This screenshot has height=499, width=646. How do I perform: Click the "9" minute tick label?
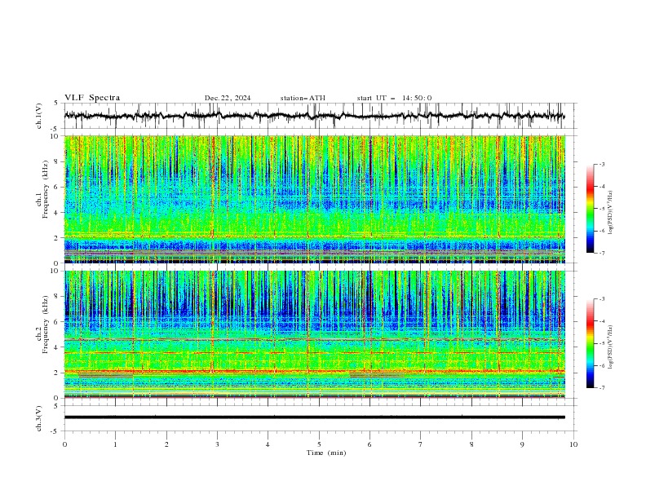(522, 444)
